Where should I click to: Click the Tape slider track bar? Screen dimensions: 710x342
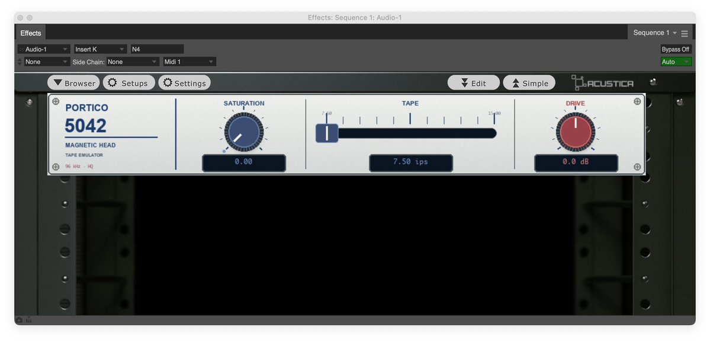pyautogui.click(x=416, y=133)
